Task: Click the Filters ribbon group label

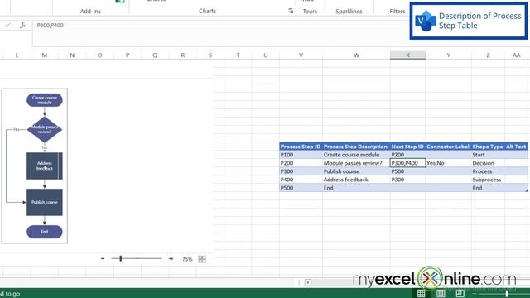Action: (x=397, y=11)
